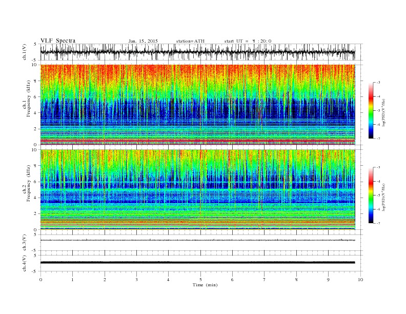Image resolution: width=406 pixels, height=314 pixels.
Task: Click the 7 minute tick label
Action: click(264, 280)
